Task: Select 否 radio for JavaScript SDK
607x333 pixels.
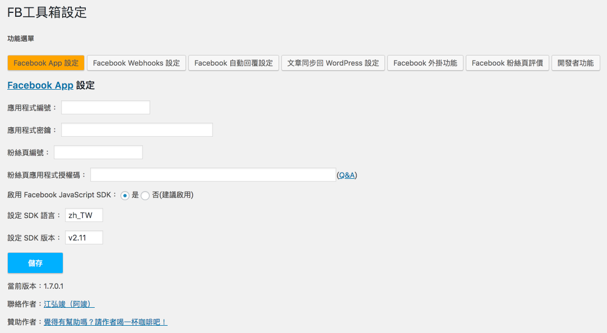Action: [x=145, y=196]
